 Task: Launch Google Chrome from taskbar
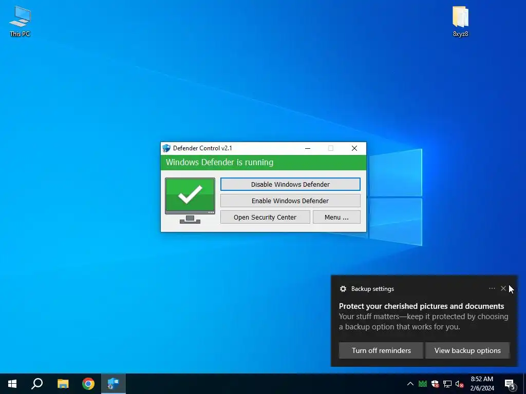[x=88, y=384]
